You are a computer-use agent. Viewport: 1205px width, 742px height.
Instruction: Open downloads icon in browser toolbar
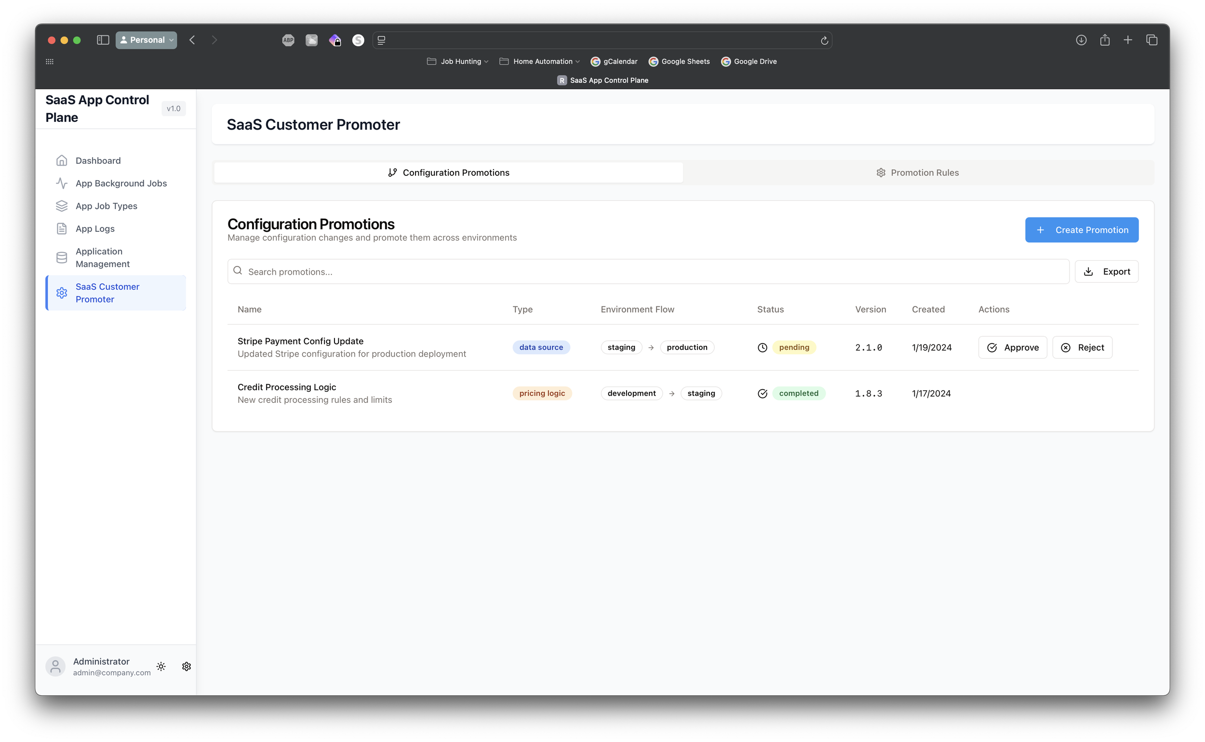click(x=1081, y=40)
